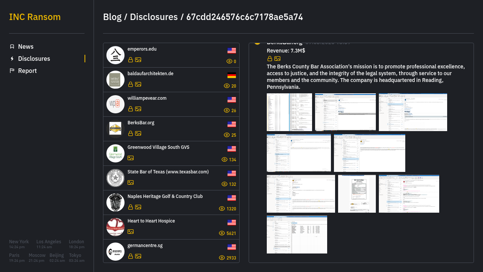Click the Heart to Heart Hospice logo
The height and width of the screenshot is (272, 483).
(x=115, y=227)
